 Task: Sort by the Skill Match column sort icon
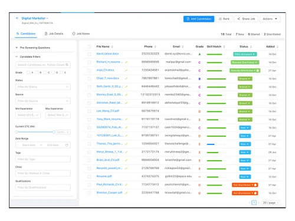click(x=224, y=47)
